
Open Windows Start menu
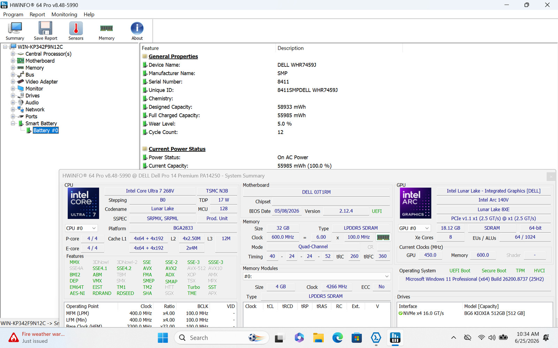tap(163, 338)
